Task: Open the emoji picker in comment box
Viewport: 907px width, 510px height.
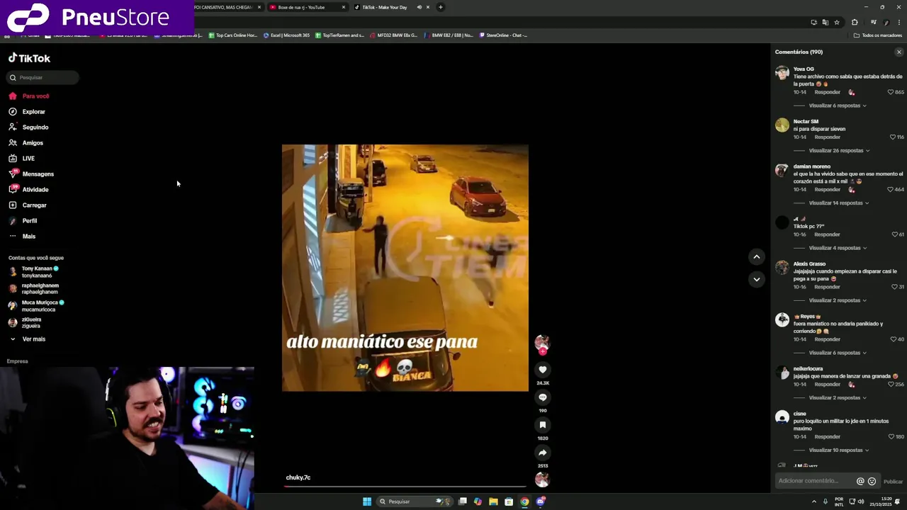Action: point(872,481)
